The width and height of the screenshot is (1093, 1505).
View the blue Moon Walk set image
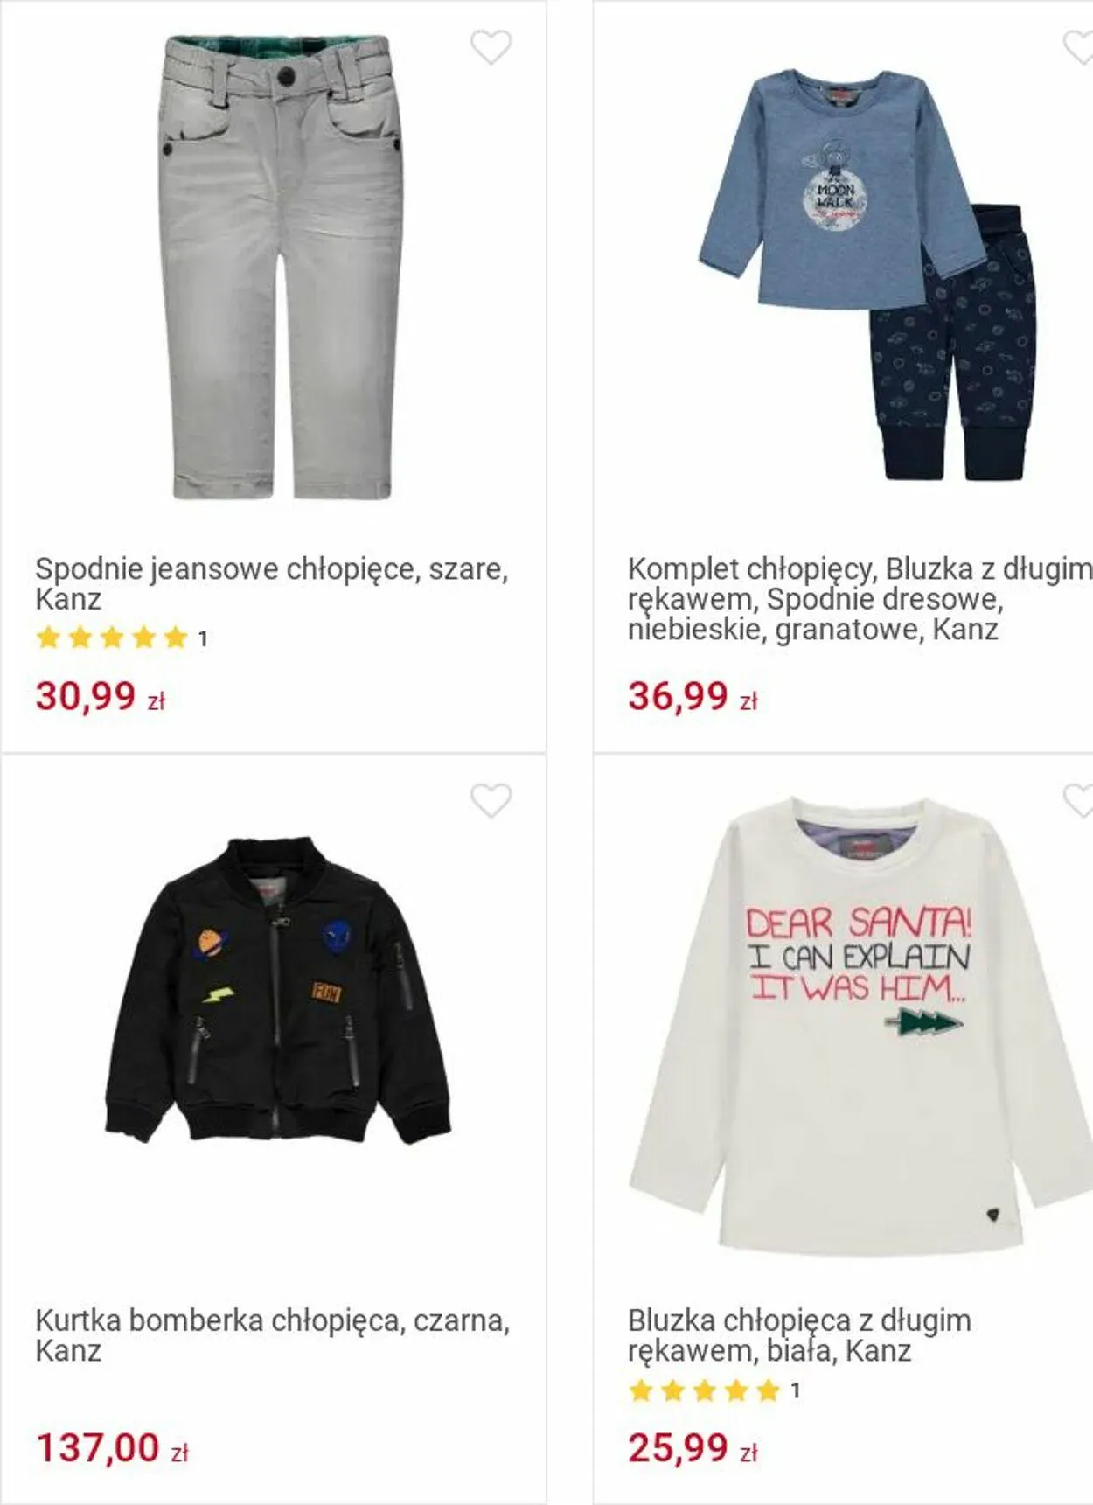pos(868,275)
